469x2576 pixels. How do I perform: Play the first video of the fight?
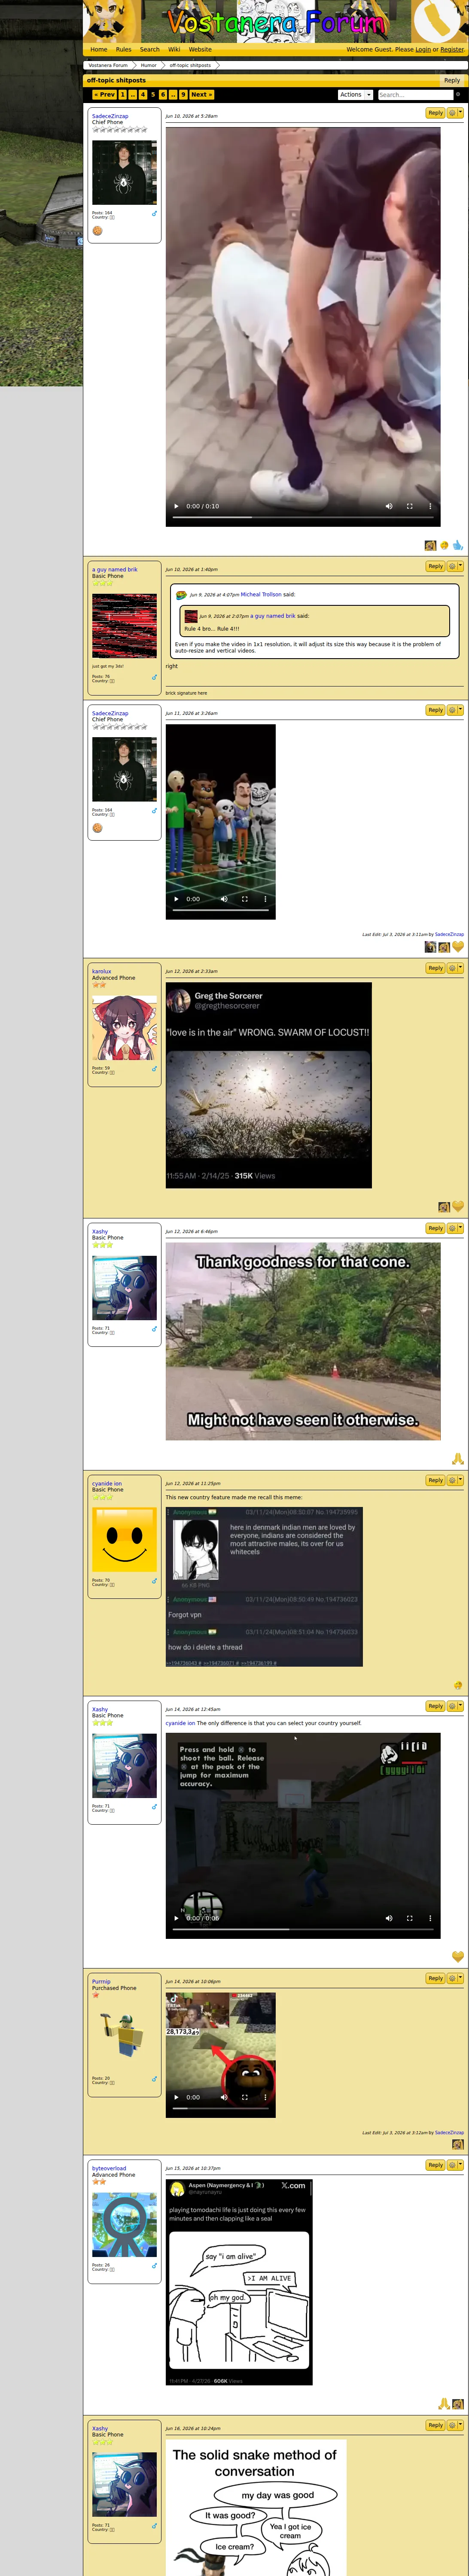(177, 506)
